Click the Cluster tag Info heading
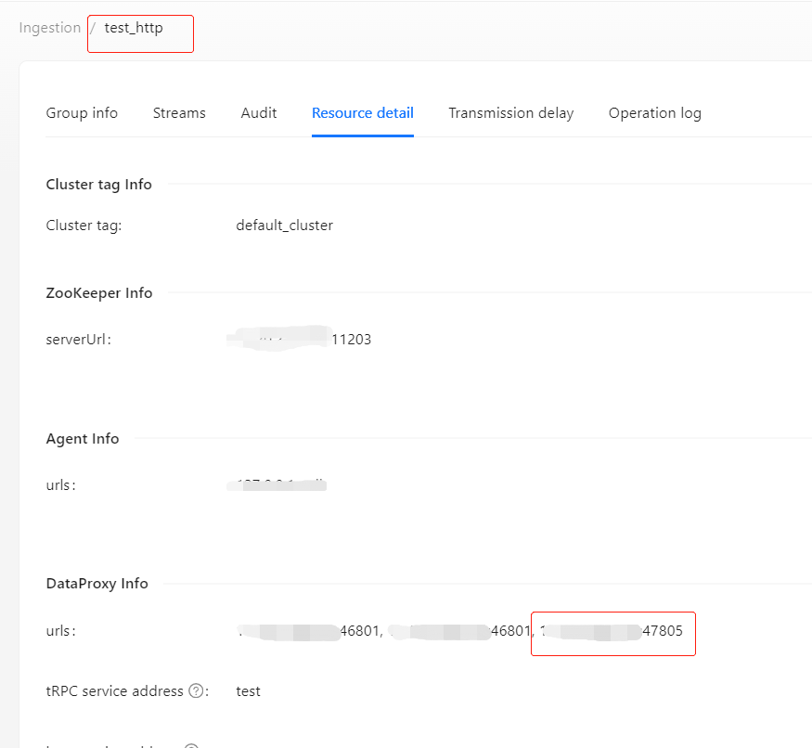812x748 pixels. tap(98, 185)
